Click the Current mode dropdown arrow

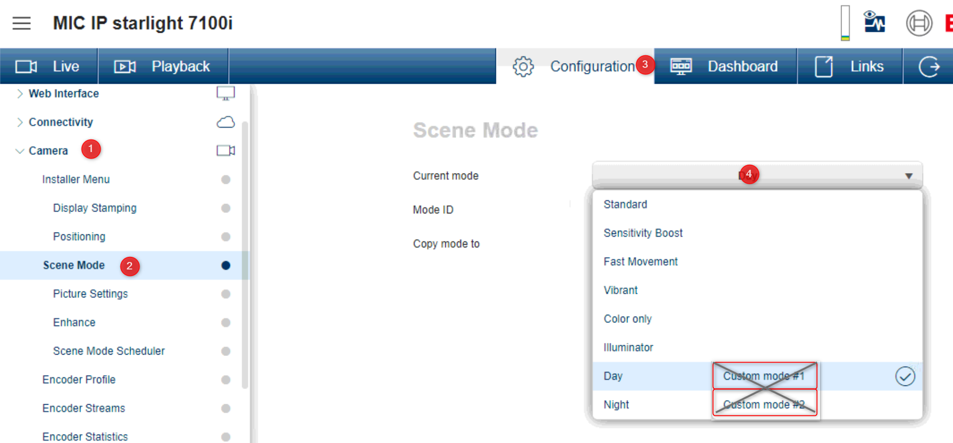pos(909,176)
